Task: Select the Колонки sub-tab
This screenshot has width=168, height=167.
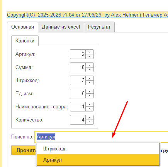Action: click(x=25, y=41)
